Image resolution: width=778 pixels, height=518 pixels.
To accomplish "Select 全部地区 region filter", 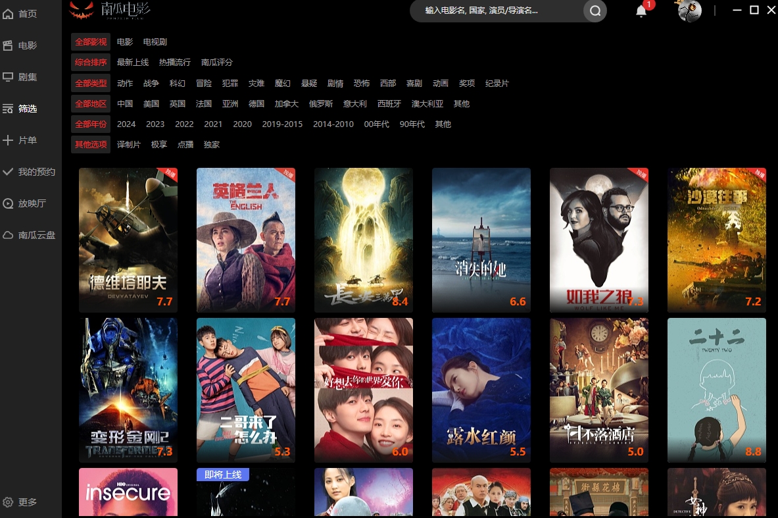I will [91, 104].
